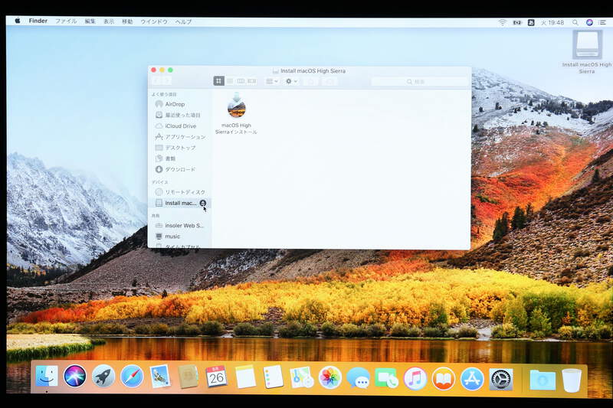Image resolution: width=613 pixels, height=408 pixels.
Task: Open Notes from the Dock
Action: click(245, 377)
